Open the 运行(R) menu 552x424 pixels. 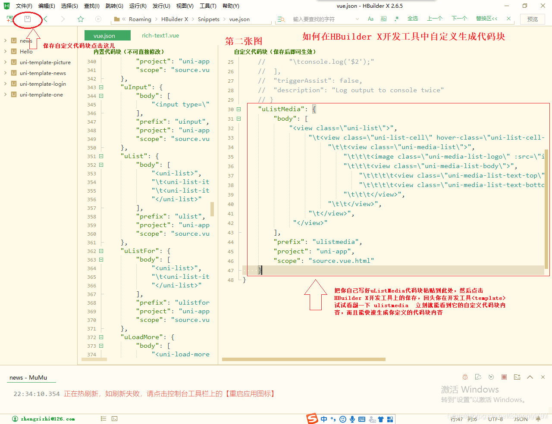[138, 6]
